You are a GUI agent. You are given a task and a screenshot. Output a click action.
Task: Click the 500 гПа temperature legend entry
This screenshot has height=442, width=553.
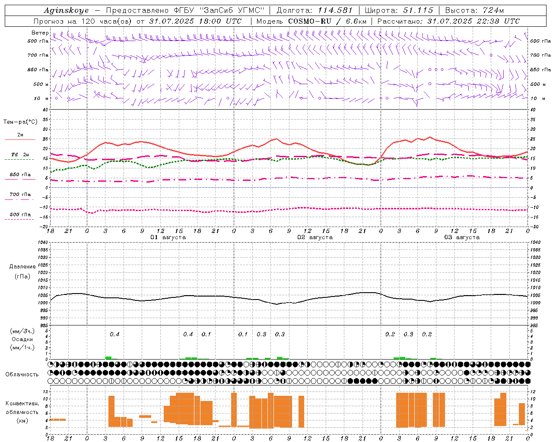click(x=20, y=215)
